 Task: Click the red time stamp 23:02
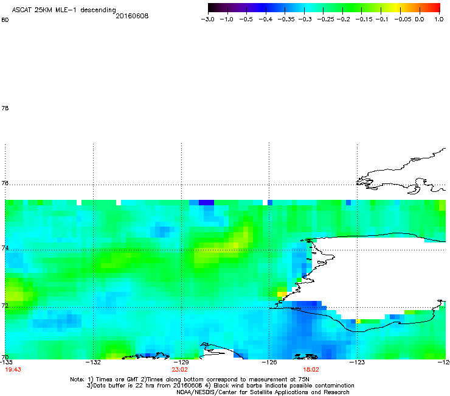point(179,370)
